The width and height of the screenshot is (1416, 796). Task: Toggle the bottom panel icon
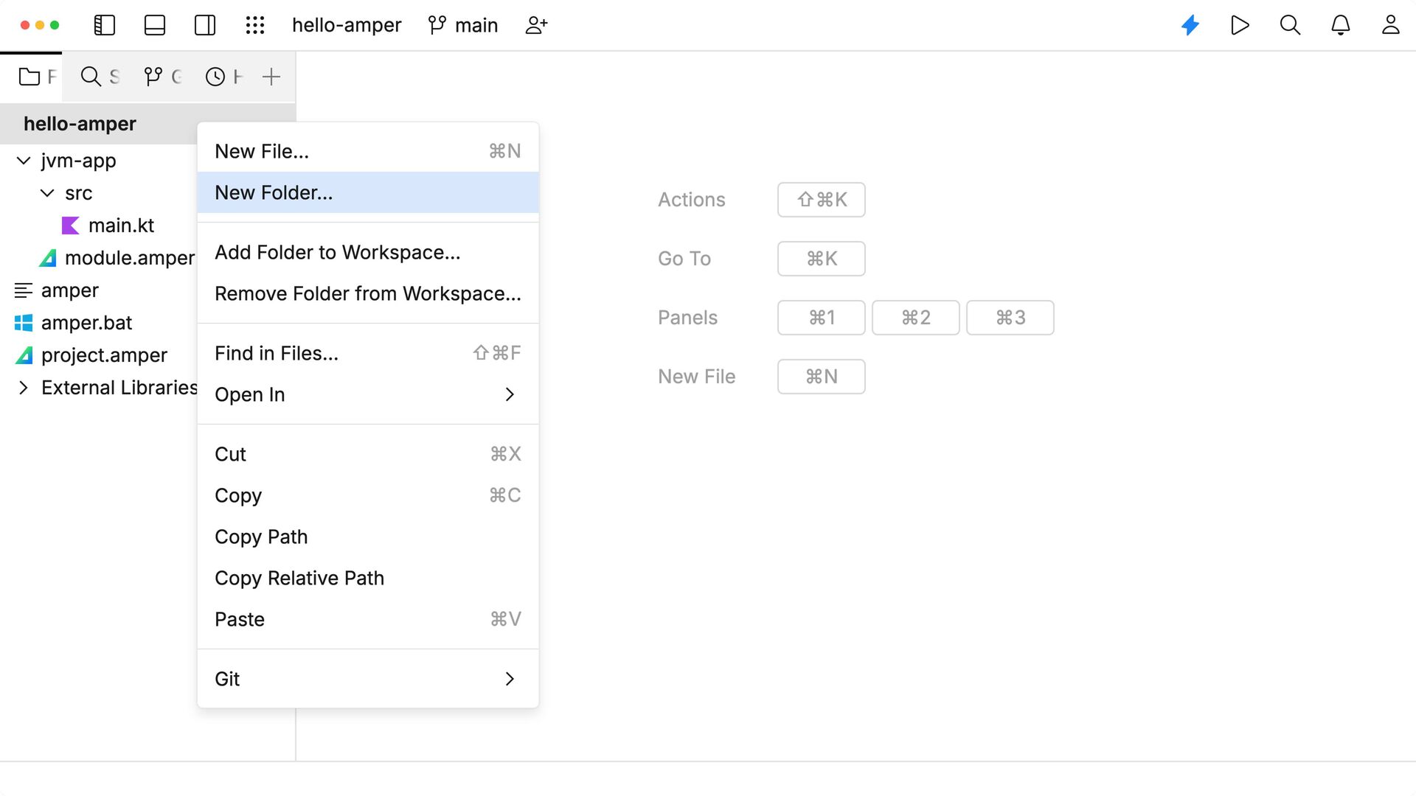click(155, 25)
